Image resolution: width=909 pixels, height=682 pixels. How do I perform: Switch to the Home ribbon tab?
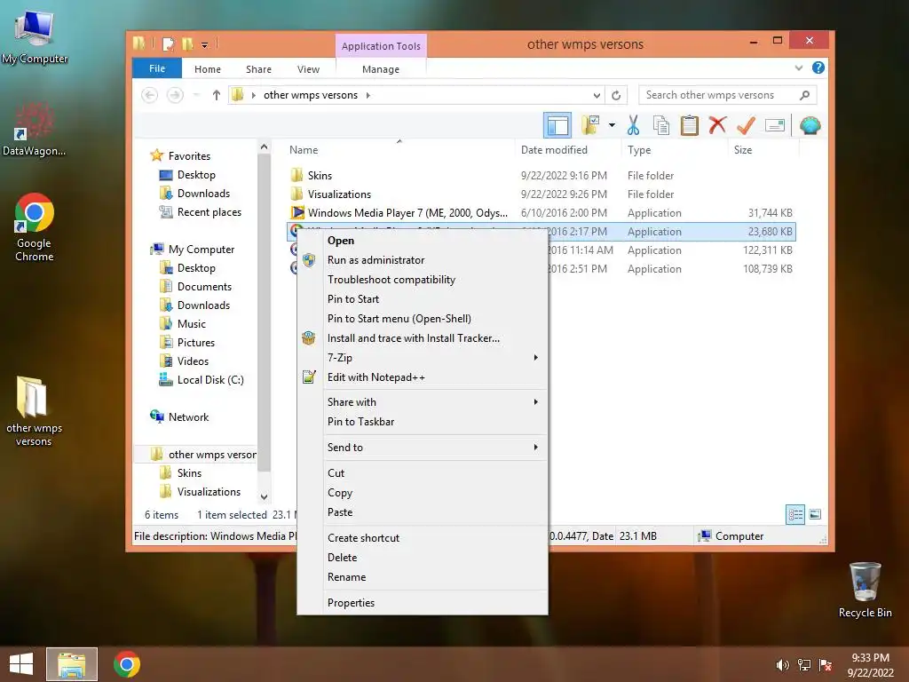(208, 69)
